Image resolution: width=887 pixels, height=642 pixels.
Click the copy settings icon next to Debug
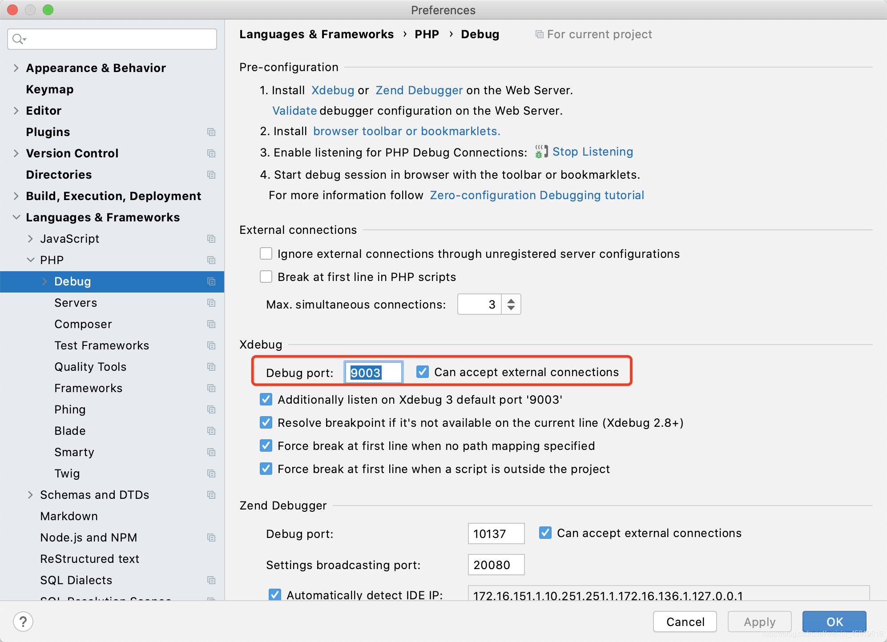click(211, 281)
